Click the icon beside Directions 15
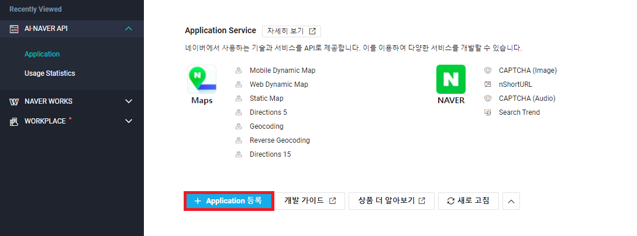 click(239, 154)
